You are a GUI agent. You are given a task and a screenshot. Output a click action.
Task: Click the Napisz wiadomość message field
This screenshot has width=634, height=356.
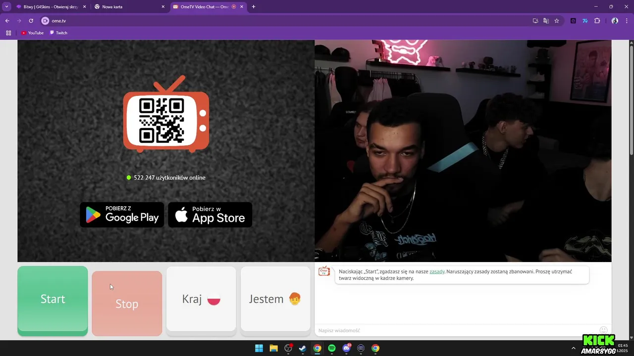coord(456,330)
